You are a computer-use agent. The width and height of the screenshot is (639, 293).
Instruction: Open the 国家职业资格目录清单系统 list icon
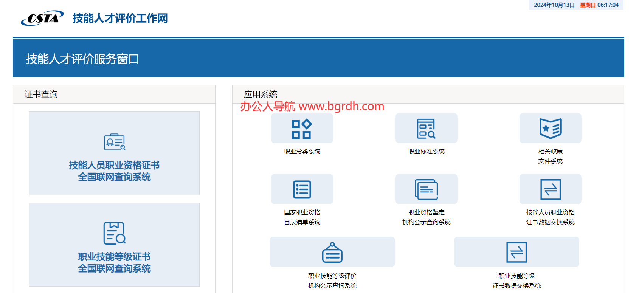302,189
